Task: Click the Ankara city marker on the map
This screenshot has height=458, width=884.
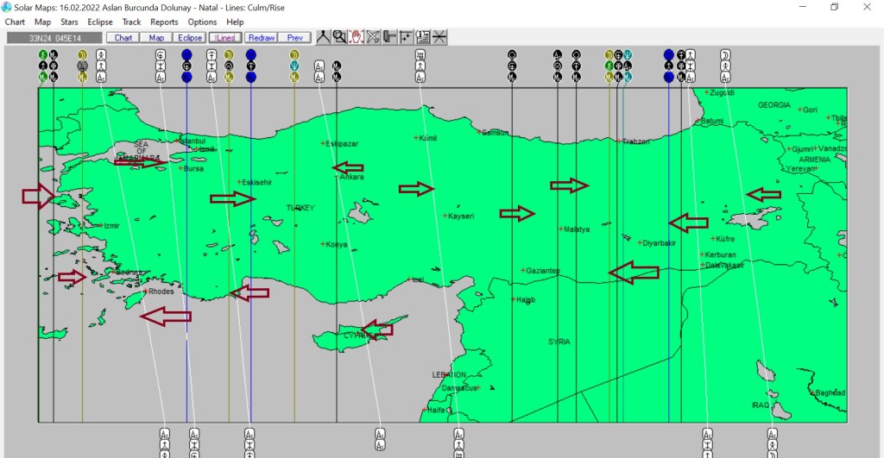Action: click(x=337, y=176)
